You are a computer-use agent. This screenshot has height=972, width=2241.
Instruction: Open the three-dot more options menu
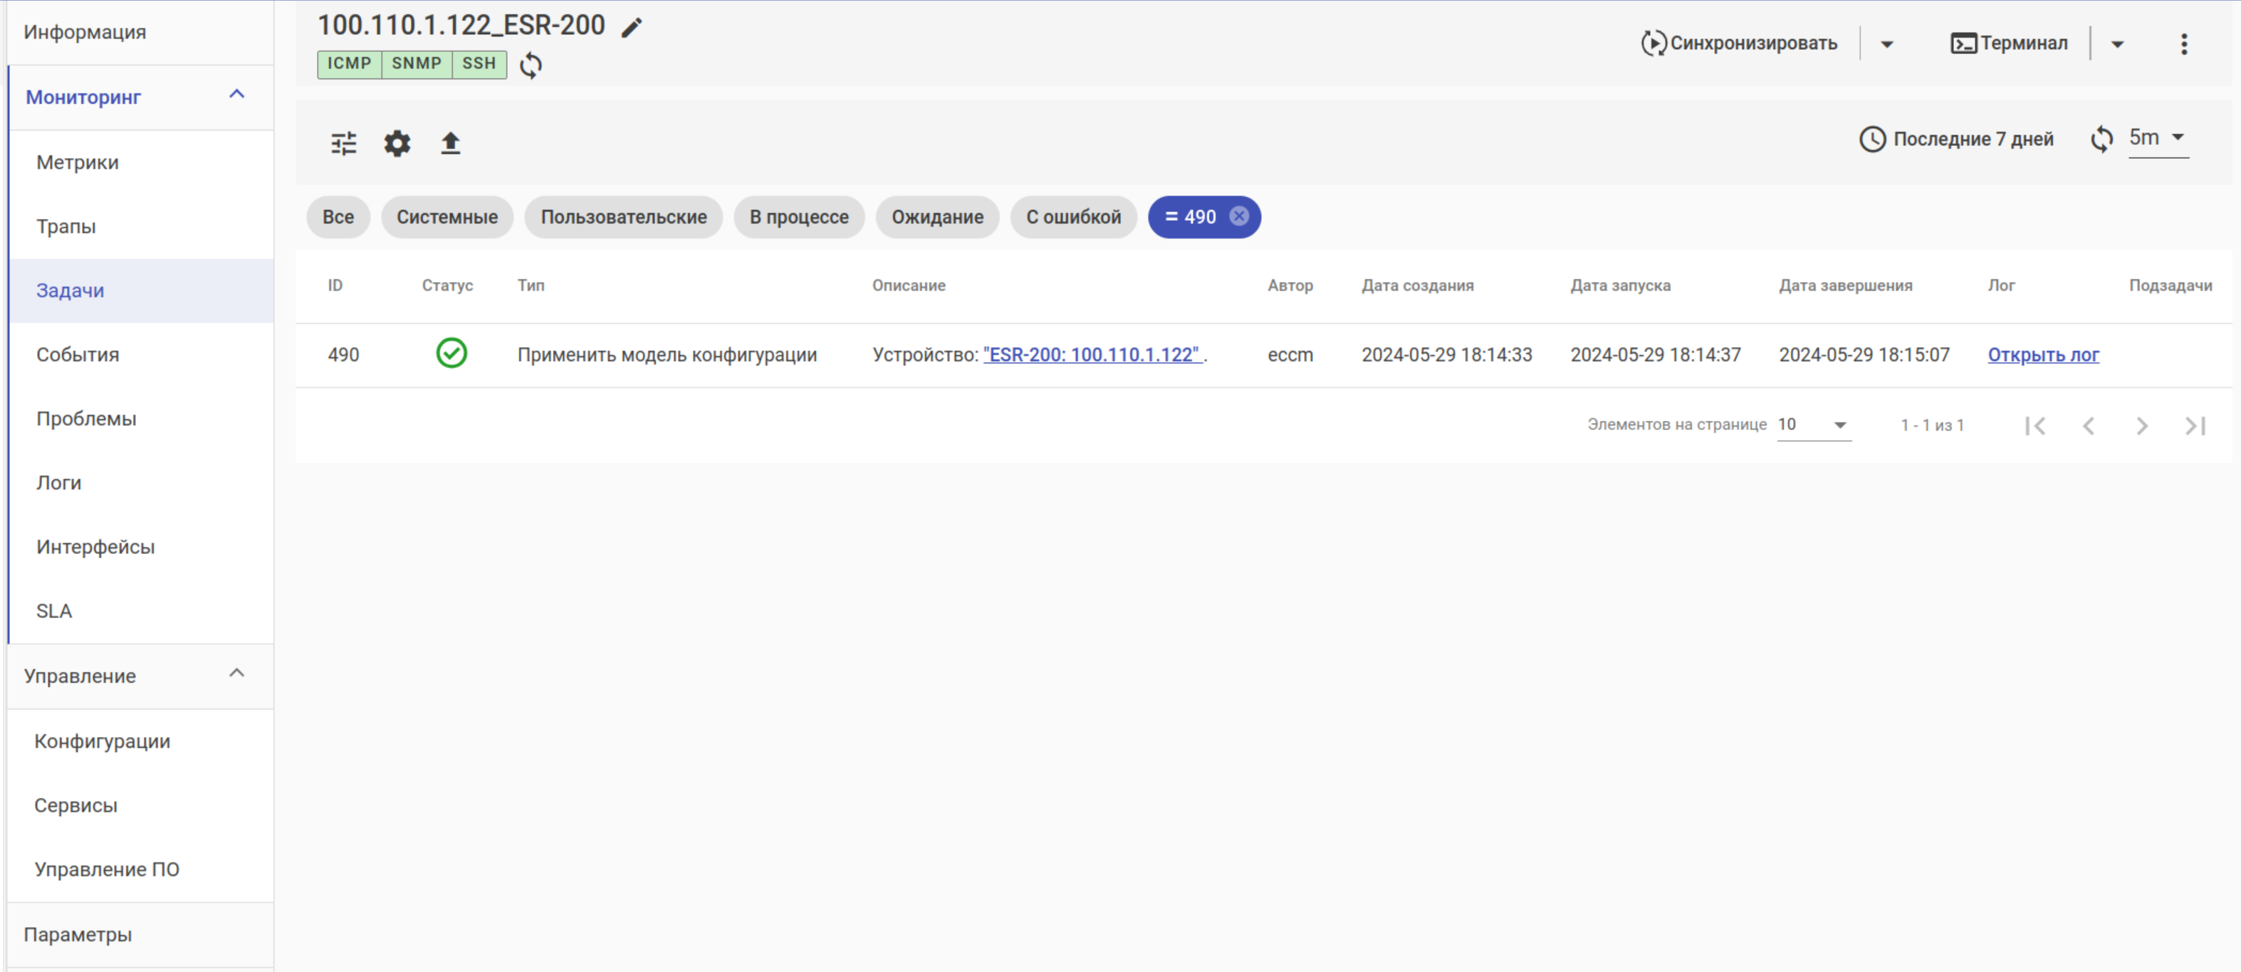2183,44
